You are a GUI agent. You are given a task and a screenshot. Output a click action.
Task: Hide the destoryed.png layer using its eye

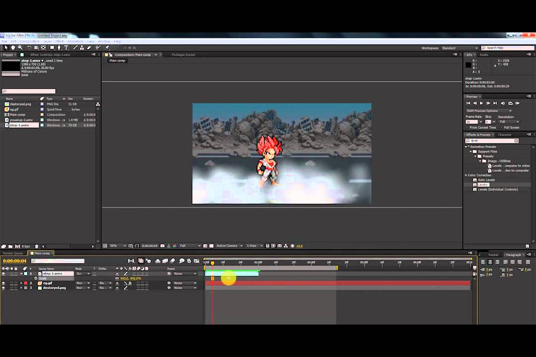click(3, 288)
